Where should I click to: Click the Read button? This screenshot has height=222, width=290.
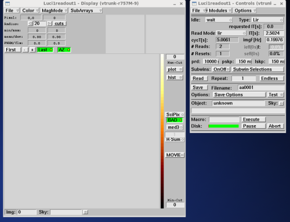(200, 78)
